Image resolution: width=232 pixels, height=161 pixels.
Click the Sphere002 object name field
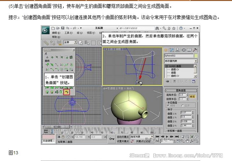[179, 56]
